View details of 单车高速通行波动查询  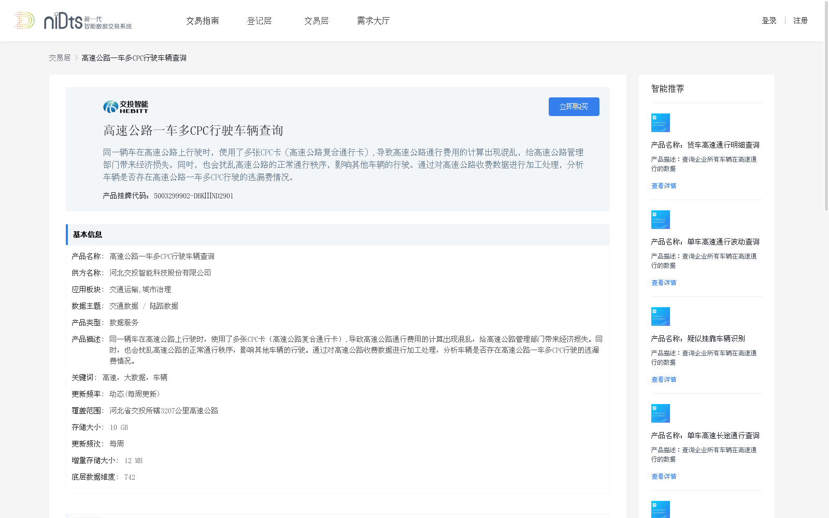pos(664,283)
